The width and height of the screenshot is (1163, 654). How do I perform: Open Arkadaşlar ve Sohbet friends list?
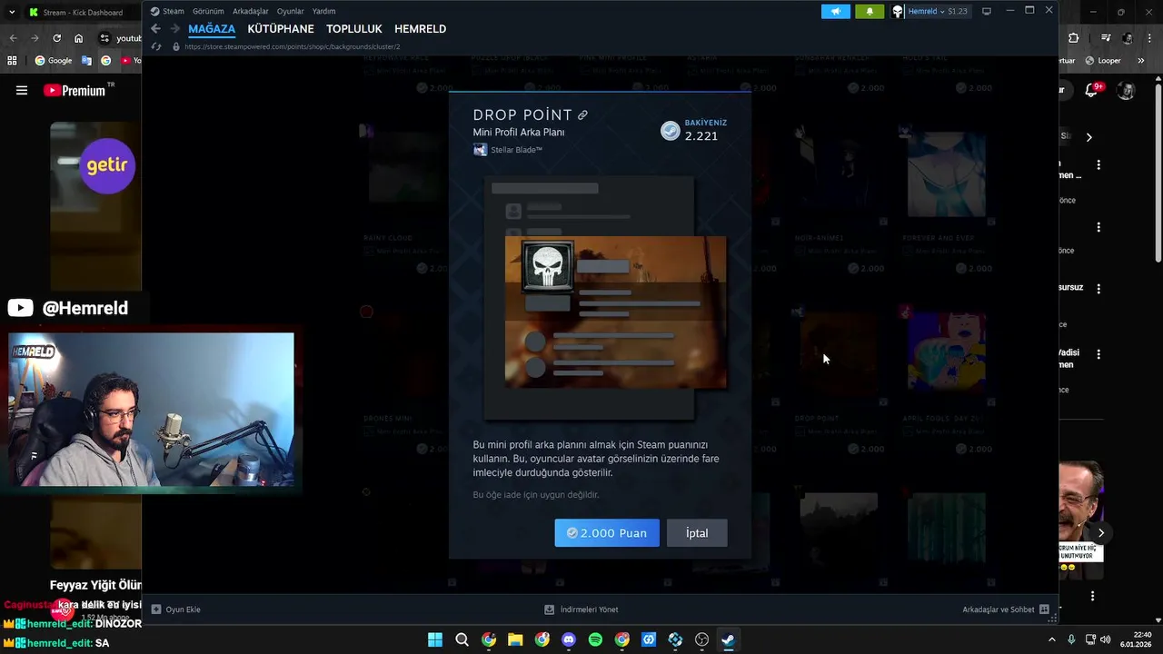[1006, 609]
